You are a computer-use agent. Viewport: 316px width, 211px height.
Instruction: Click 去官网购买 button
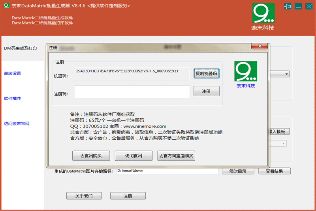pos(91,156)
